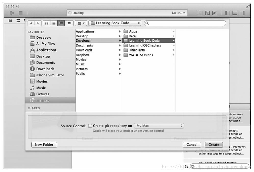Open Movies folder in first column

point(98,60)
